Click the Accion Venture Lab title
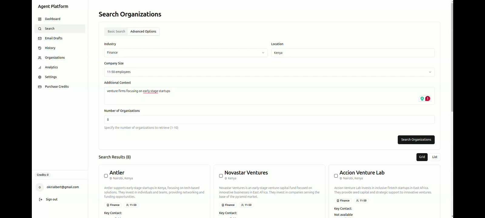 (x=362, y=173)
